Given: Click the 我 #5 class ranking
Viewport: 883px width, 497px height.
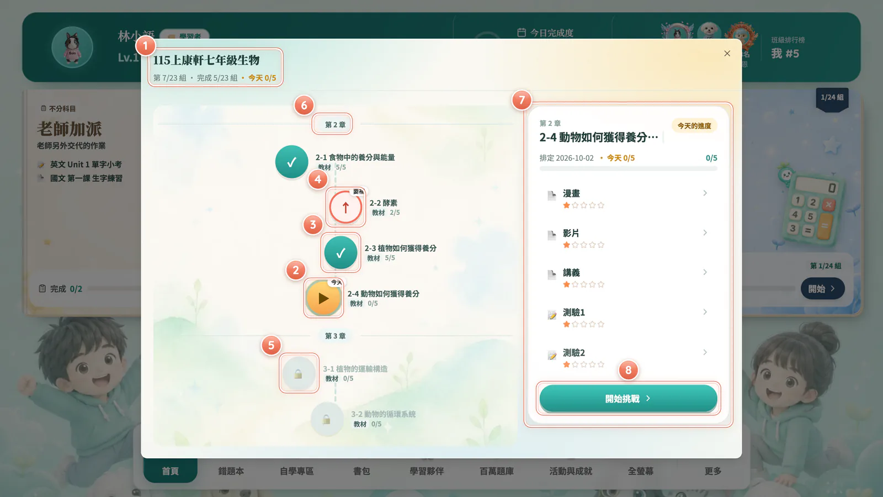Looking at the screenshot, I should pyautogui.click(x=785, y=54).
